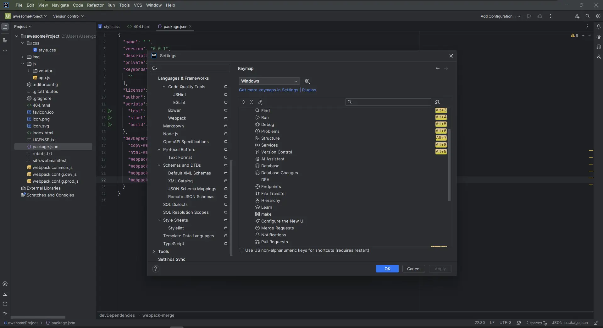Open the Project tool window icon
The image size is (603, 328).
[x=5, y=27]
